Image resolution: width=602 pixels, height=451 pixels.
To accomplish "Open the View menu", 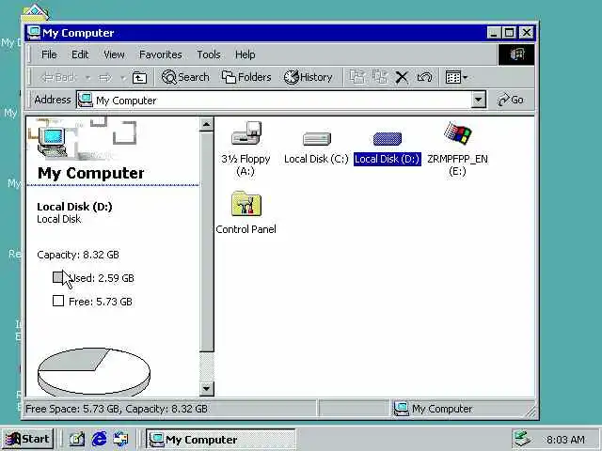I will click(x=114, y=54).
